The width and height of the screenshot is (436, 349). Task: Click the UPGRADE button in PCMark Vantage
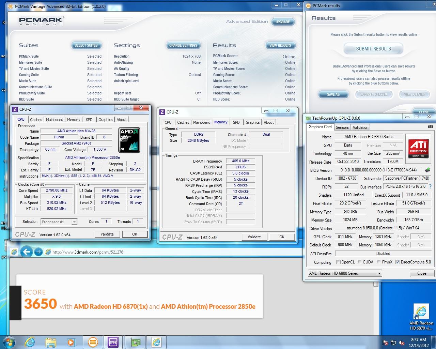[x=283, y=22]
